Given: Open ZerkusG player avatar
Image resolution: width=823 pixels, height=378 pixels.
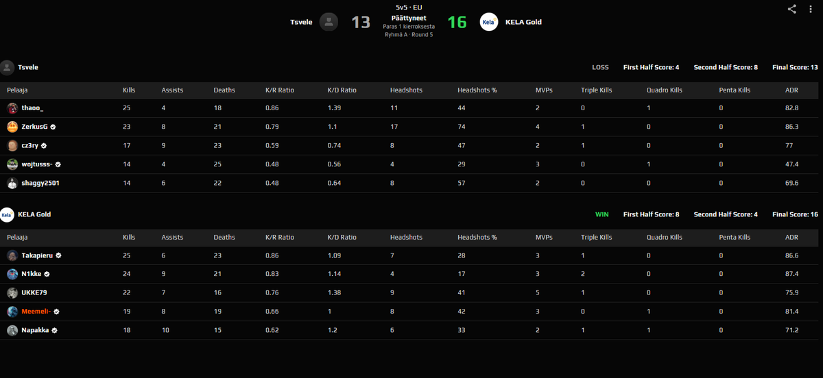Looking at the screenshot, I should [x=12, y=127].
